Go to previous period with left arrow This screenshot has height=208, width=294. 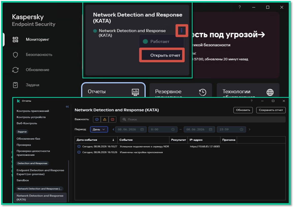[x=113, y=130]
